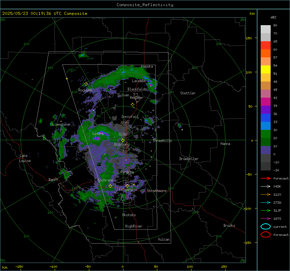This screenshot has height=271, width=290.
Task: Select the Calgary city label
Action: (x=126, y=189)
